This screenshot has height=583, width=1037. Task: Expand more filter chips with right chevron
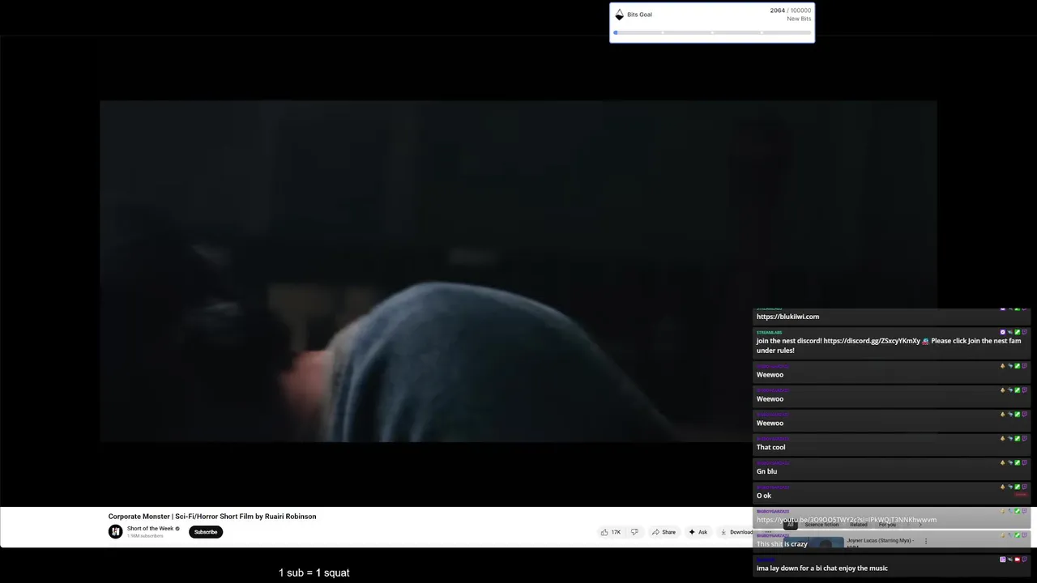pyautogui.click(x=920, y=525)
